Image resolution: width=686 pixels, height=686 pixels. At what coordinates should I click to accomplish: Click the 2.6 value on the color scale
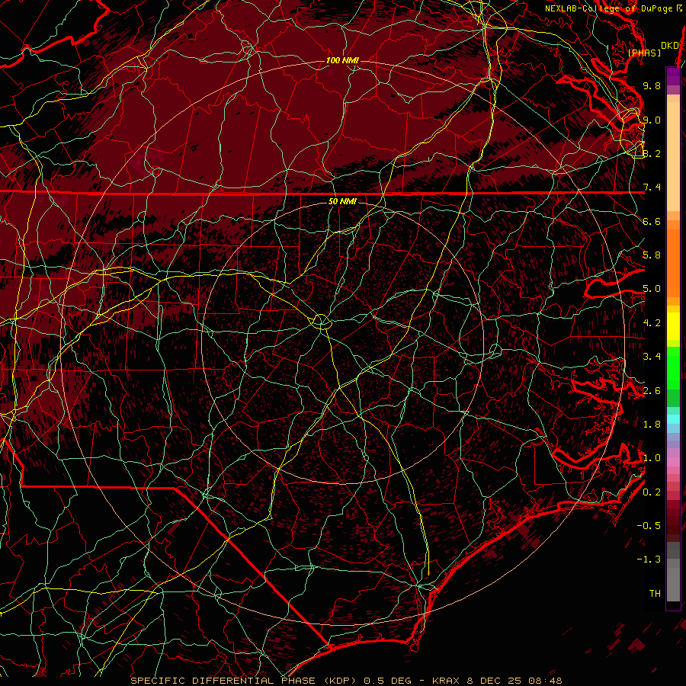[x=652, y=390]
